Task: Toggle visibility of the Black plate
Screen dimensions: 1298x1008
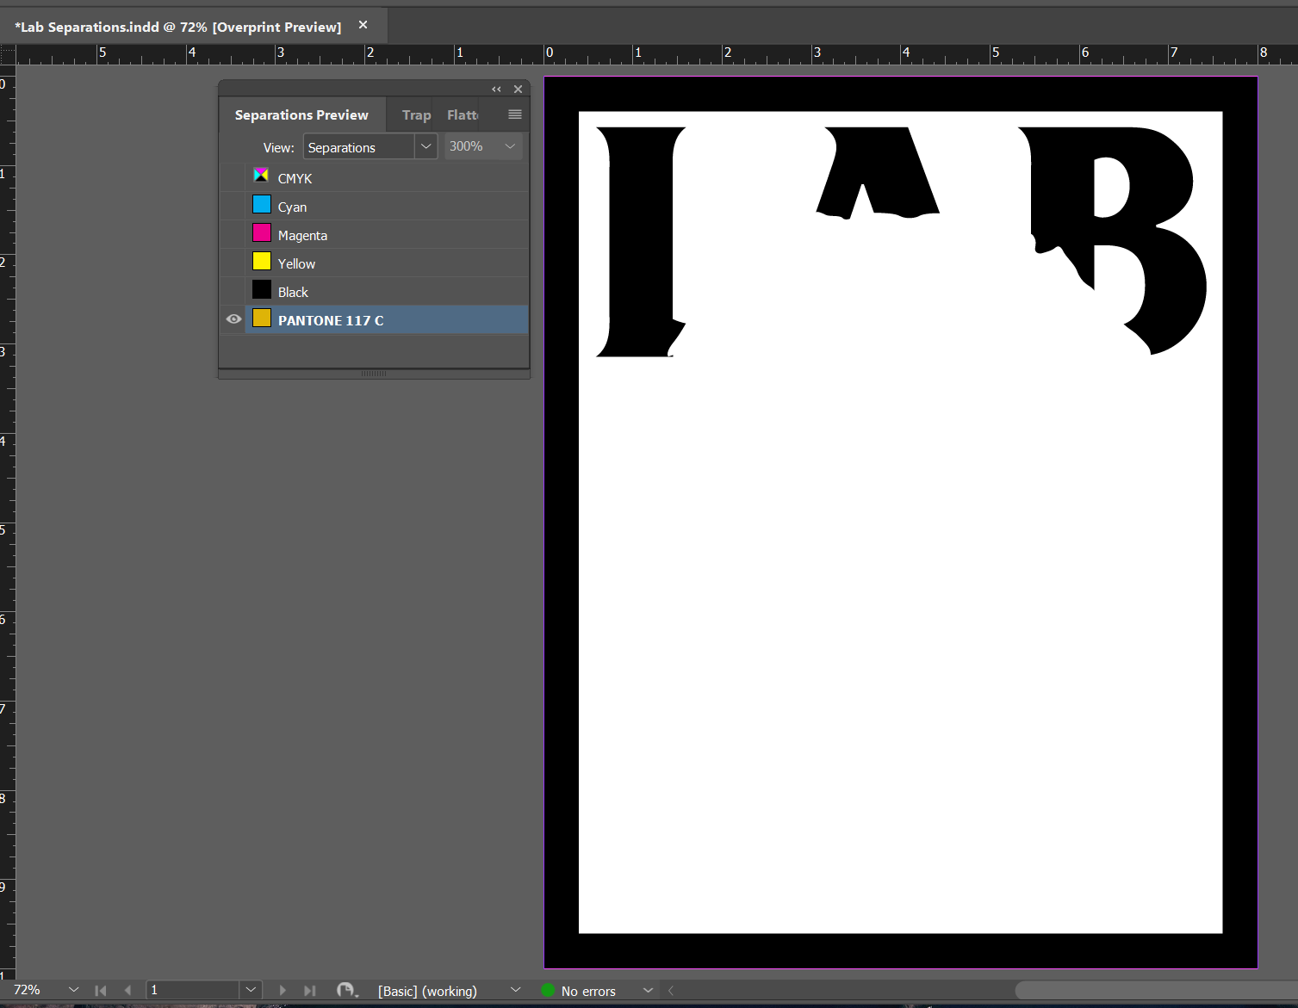Action: (233, 291)
